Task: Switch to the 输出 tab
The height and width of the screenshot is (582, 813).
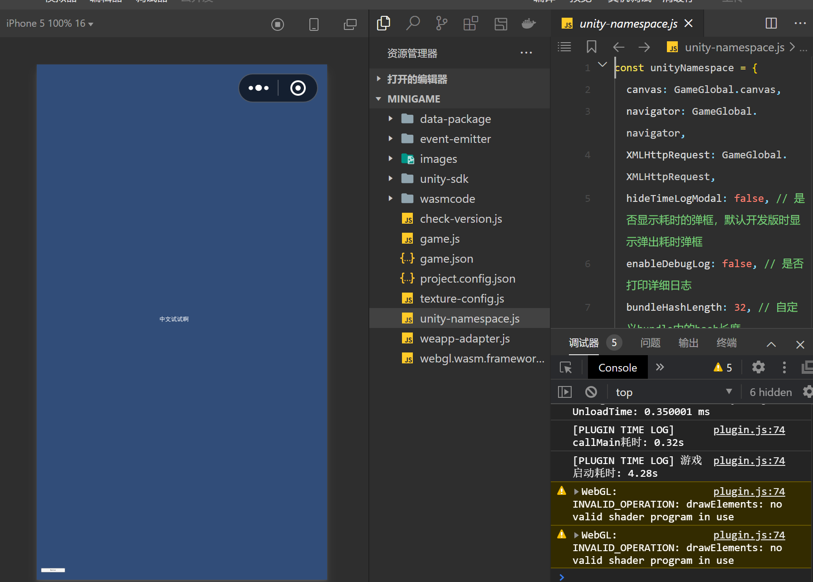Action: point(688,343)
